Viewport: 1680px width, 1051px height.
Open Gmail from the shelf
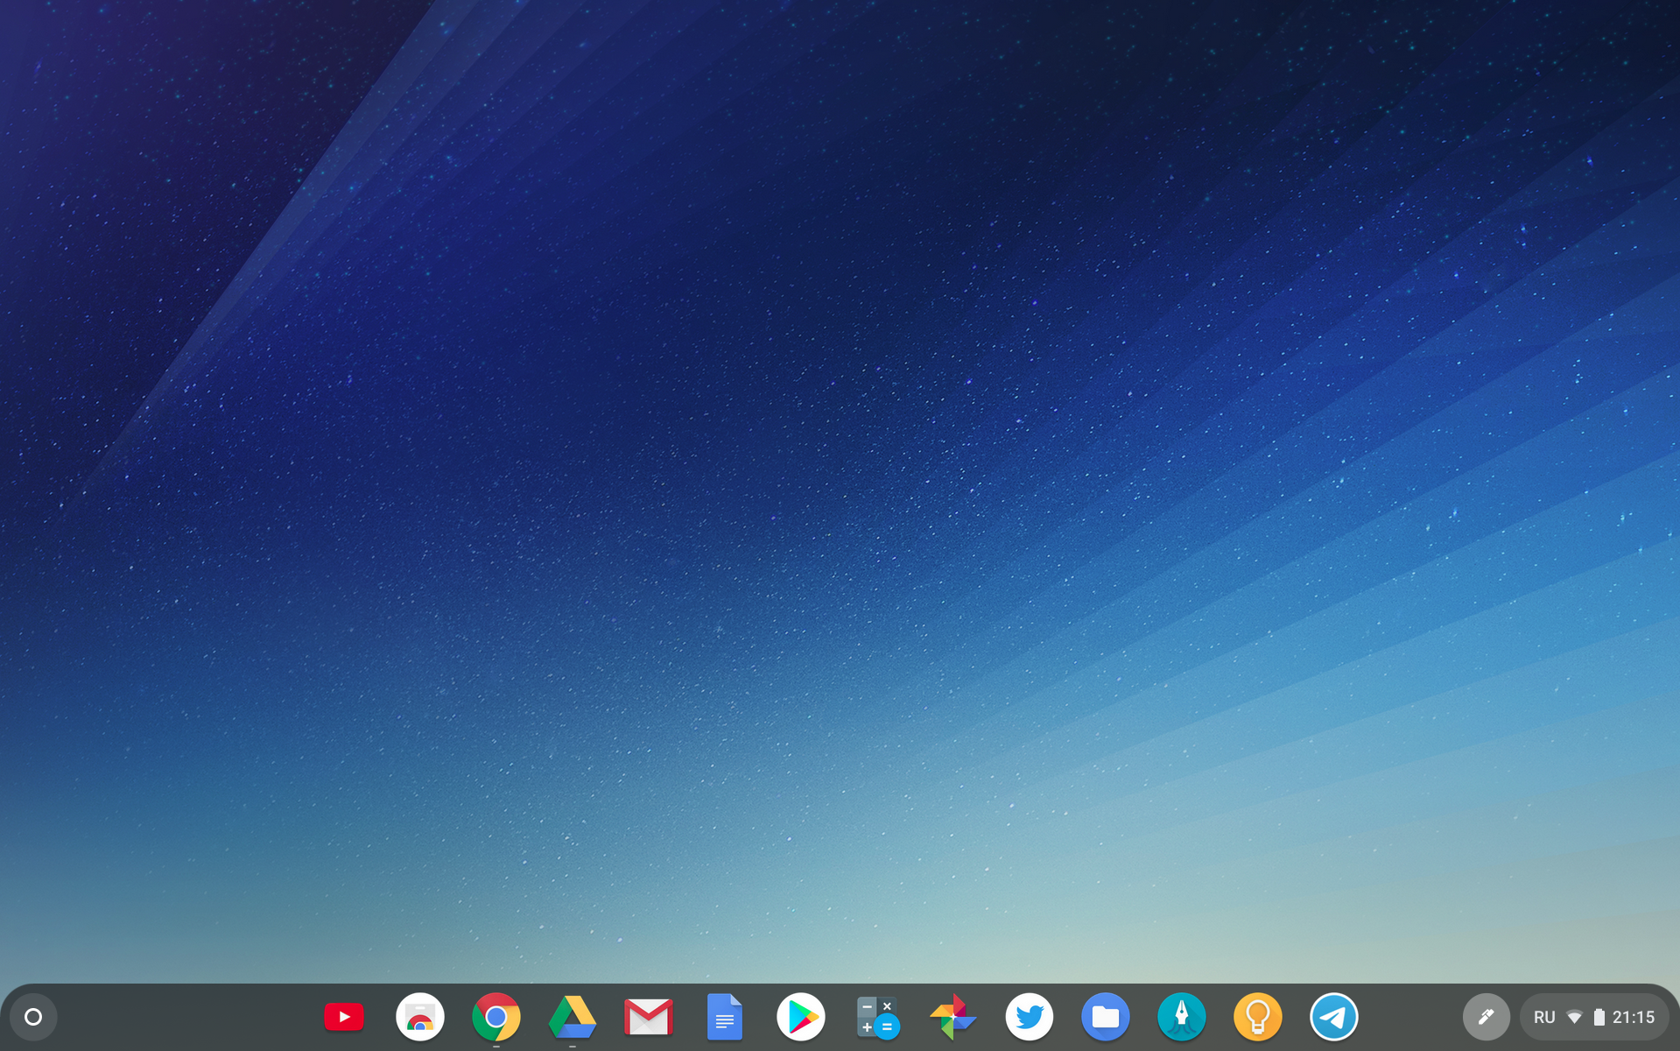pyautogui.click(x=649, y=1017)
